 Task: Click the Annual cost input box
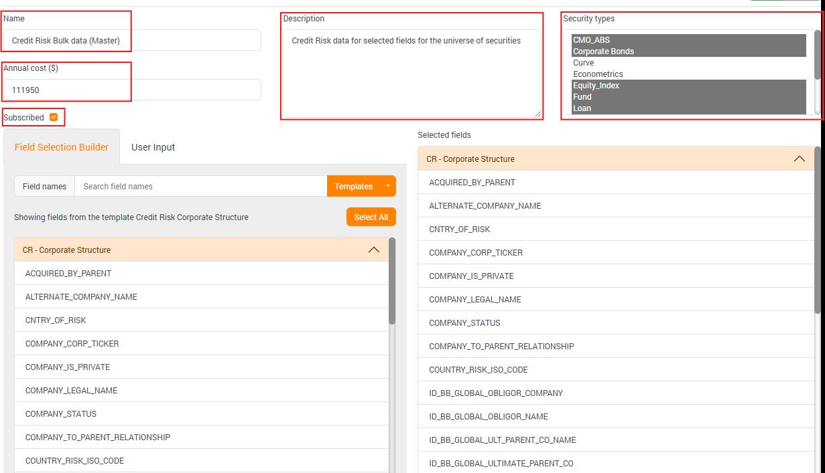[132, 90]
